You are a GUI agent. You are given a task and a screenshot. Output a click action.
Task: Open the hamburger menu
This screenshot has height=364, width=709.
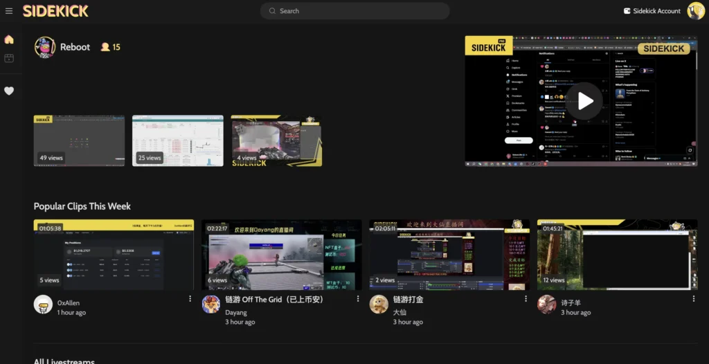pos(9,11)
